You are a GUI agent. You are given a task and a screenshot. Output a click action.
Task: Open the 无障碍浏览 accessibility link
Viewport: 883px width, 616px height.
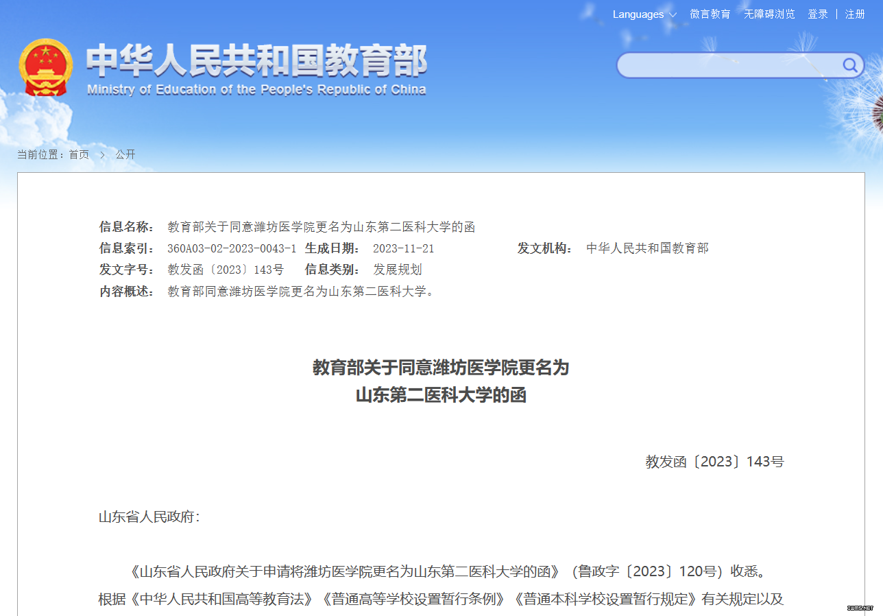point(770,14)
